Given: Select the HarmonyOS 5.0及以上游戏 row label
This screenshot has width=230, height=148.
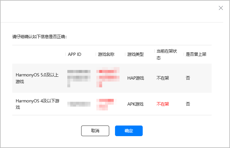Looking at the screenshot, I should pos(37,78).
